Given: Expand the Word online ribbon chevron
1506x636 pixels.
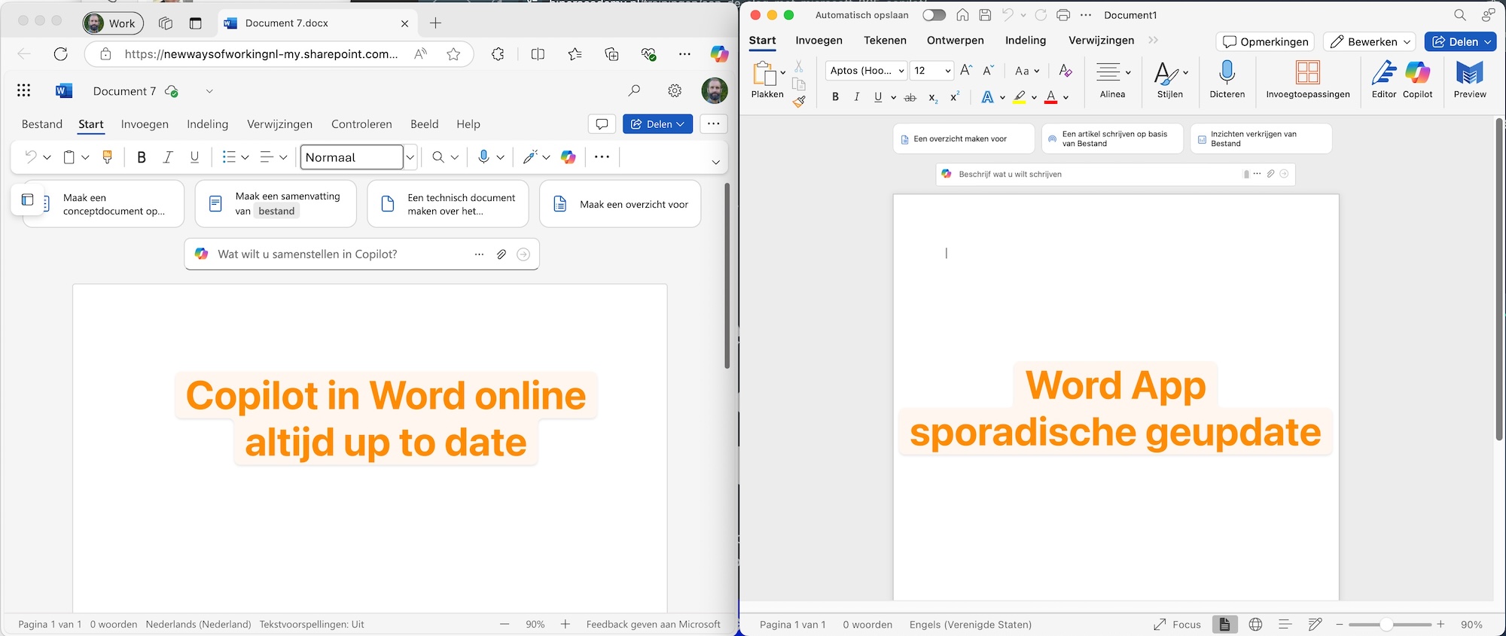Looking at the screenshot, I should (x=715, y=162).
